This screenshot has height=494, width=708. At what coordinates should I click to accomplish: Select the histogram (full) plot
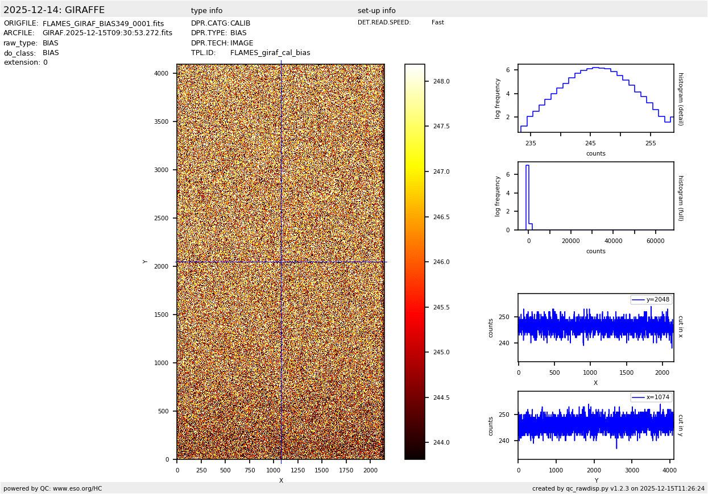click(x=595, y=196)
